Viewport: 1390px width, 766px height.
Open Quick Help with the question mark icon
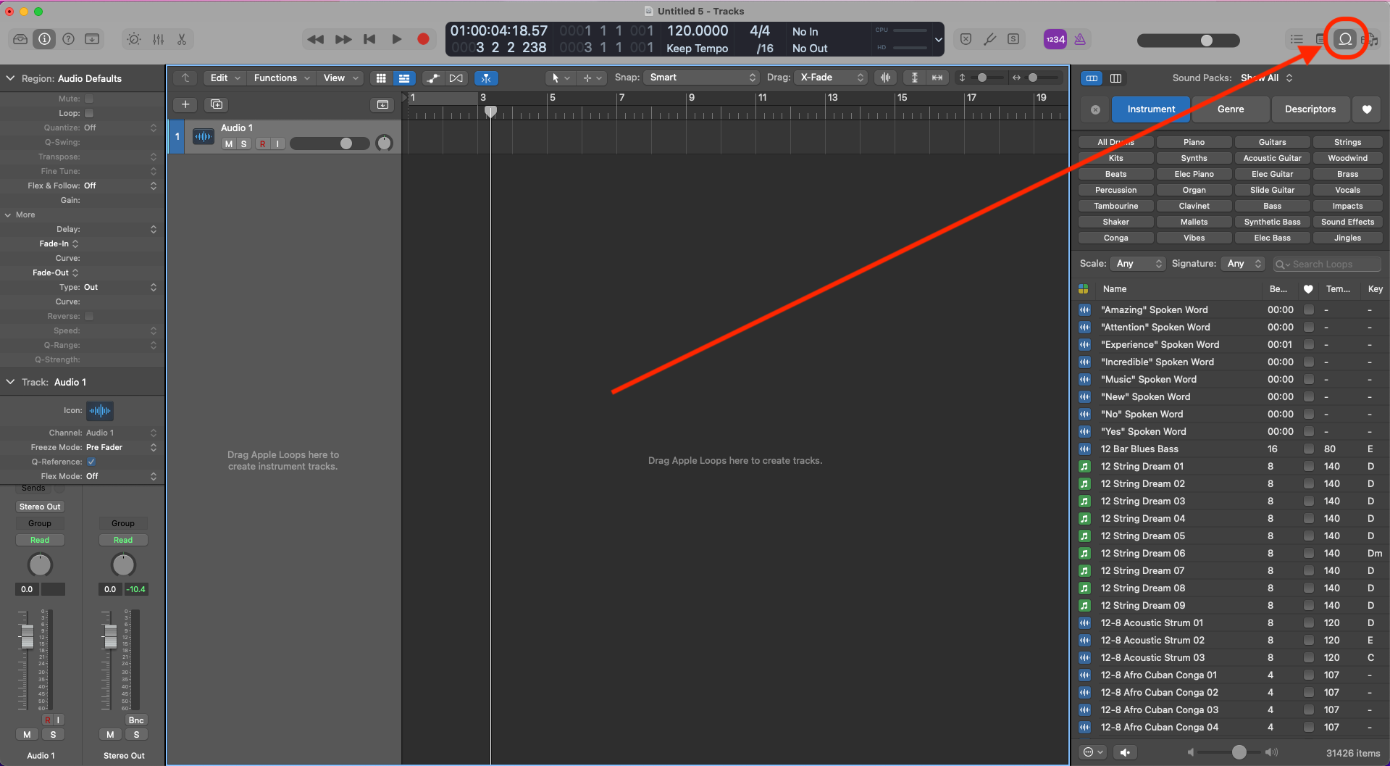coord(68,39)
